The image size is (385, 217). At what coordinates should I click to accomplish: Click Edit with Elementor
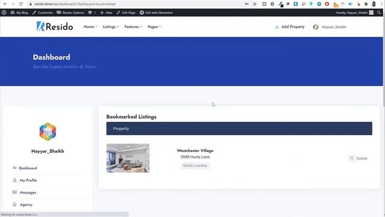(x=156, y=13)
